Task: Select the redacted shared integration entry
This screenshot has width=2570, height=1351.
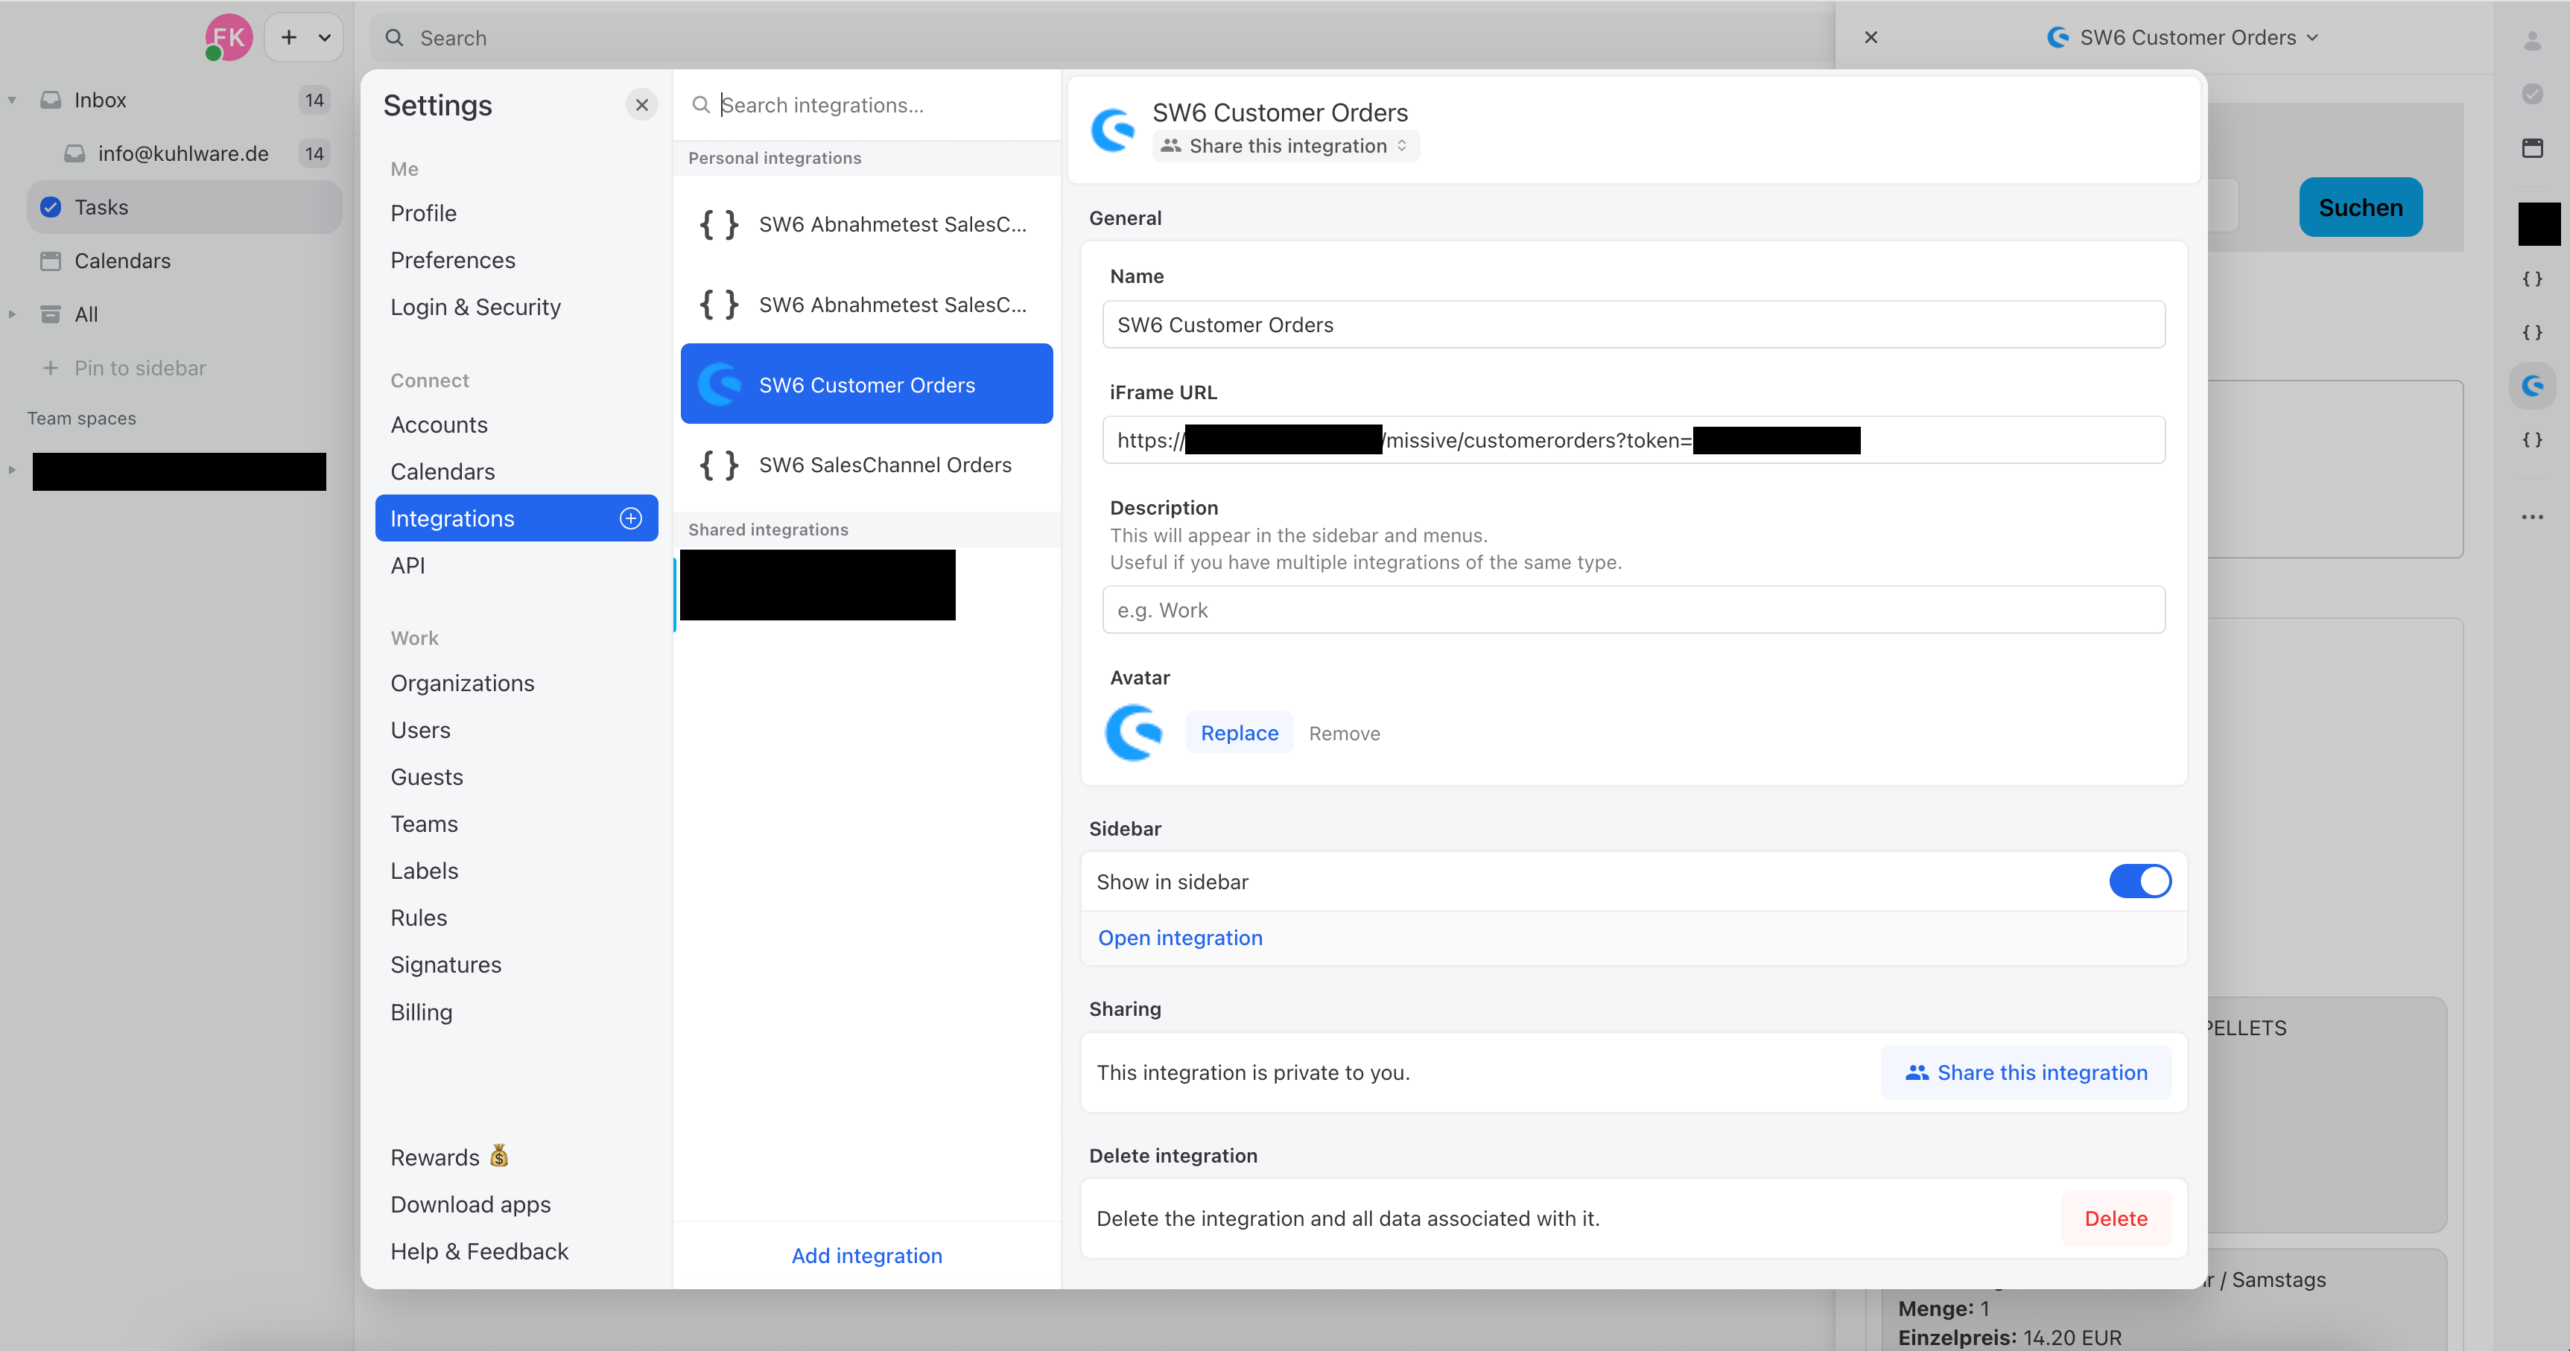Action: (818, 585)
